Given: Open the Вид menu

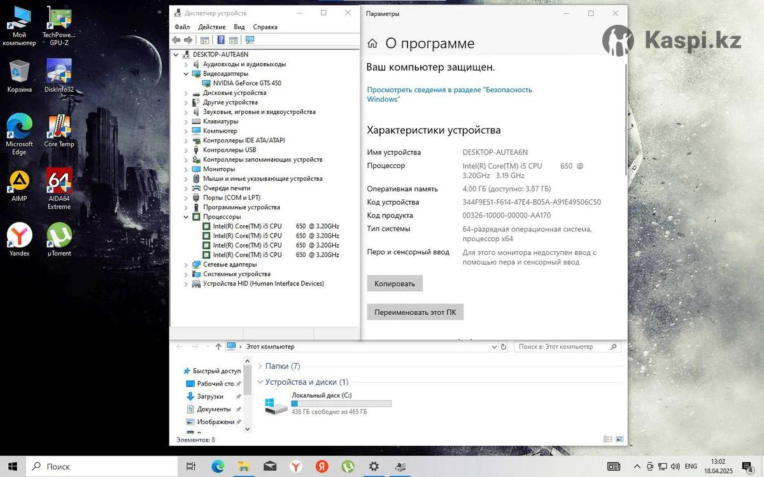Looking at the screenshot, I should (239, 27).
